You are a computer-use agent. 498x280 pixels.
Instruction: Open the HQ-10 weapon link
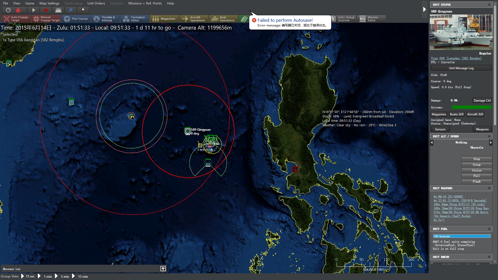[x=448, y=197]
